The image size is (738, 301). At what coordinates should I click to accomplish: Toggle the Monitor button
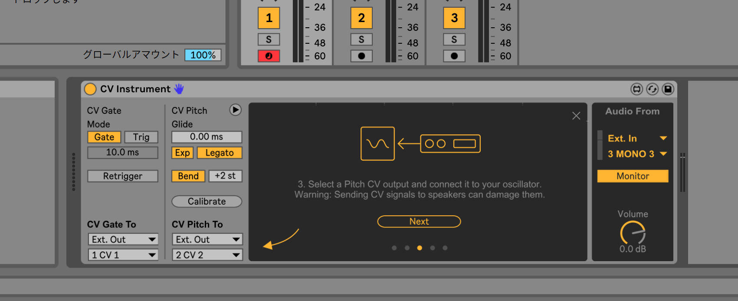633,176
